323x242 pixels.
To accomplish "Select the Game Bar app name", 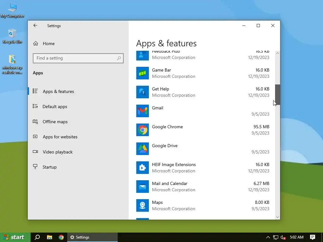I will (x=161, y=70).
